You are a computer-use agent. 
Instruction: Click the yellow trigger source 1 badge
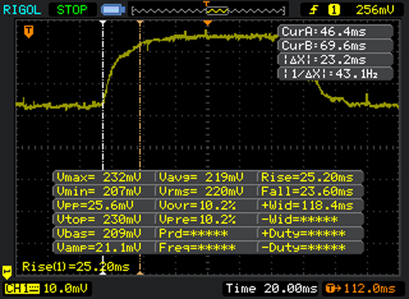(x=335, y=10)
